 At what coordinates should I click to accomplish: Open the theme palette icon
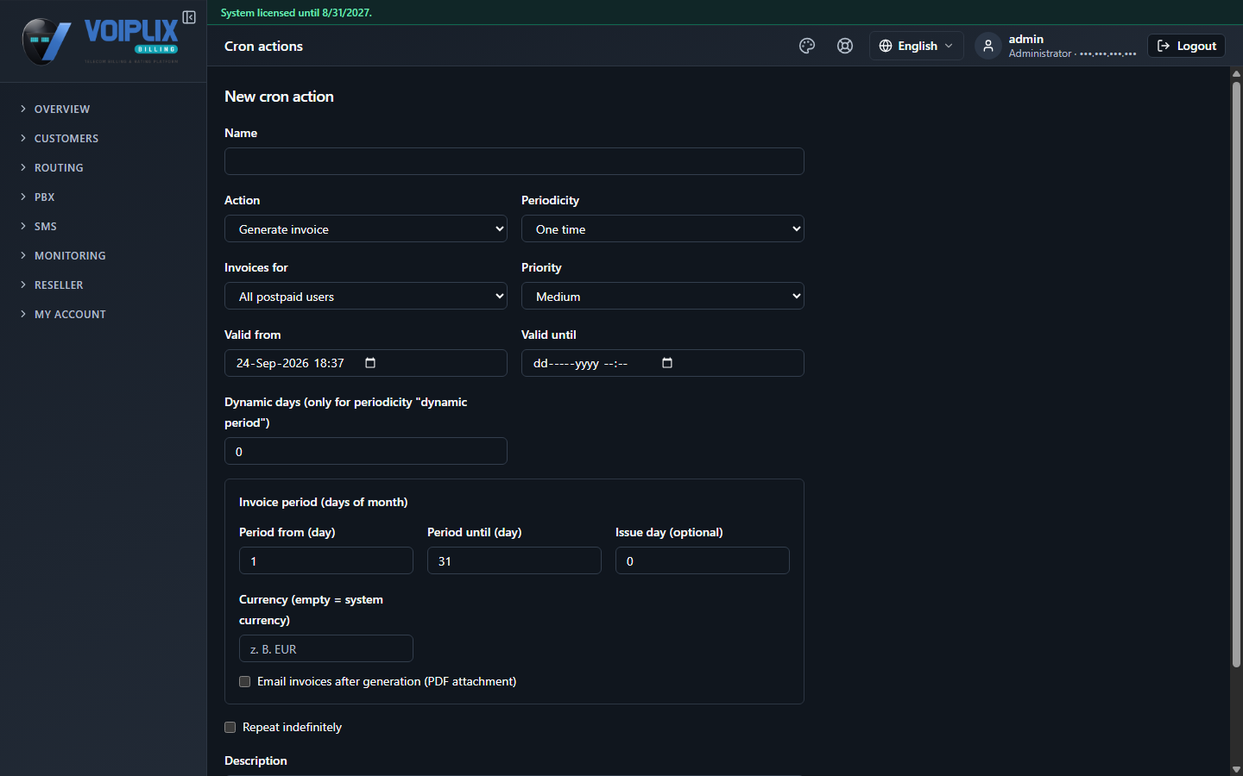pos(807,46)
